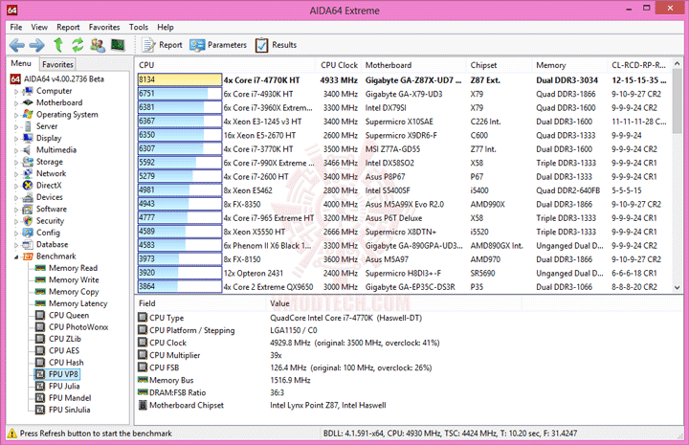The image size is (689, 445).
Task: Open the View menu
Action: 39,27
